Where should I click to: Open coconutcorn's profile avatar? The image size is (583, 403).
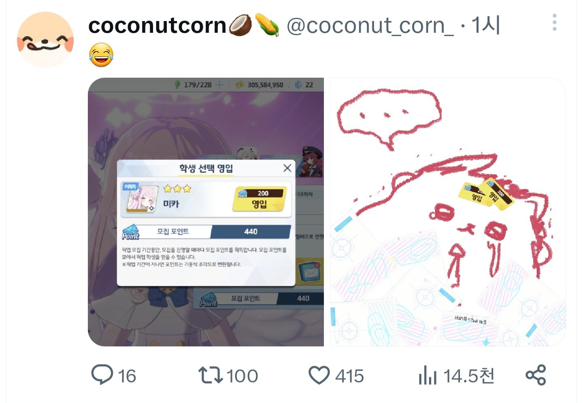point(45,40)
